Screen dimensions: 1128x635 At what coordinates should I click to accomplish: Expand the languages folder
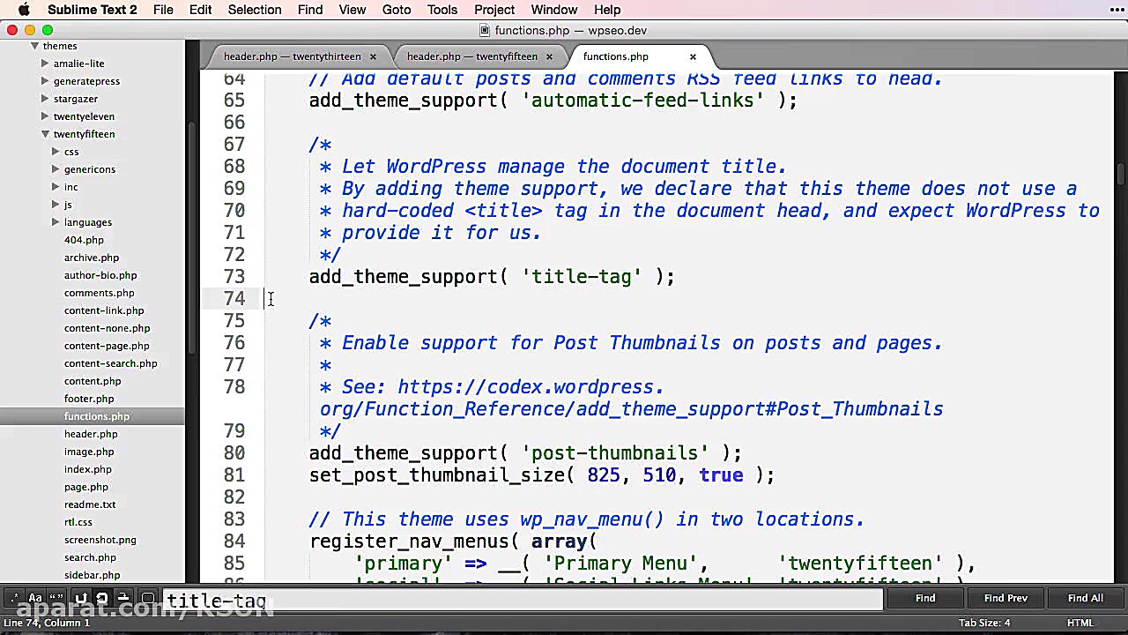pos(56,222)
